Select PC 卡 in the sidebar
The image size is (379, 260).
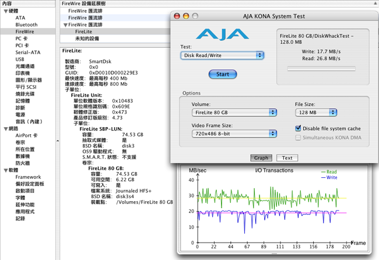22,38
